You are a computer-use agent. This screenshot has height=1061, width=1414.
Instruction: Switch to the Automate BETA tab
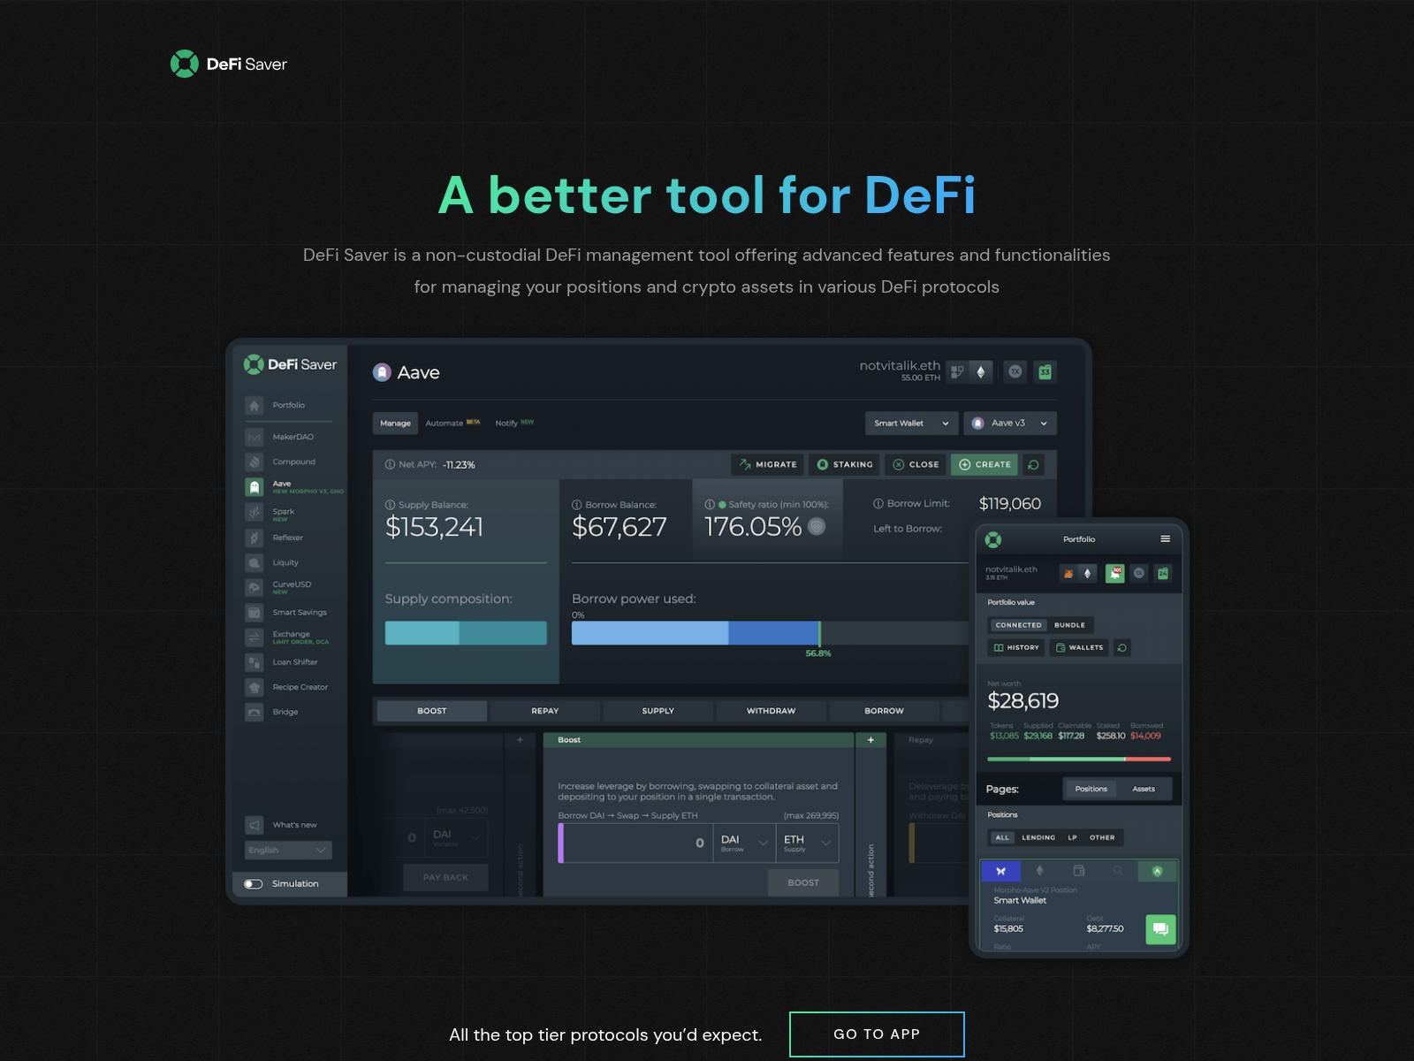(452, 424)
